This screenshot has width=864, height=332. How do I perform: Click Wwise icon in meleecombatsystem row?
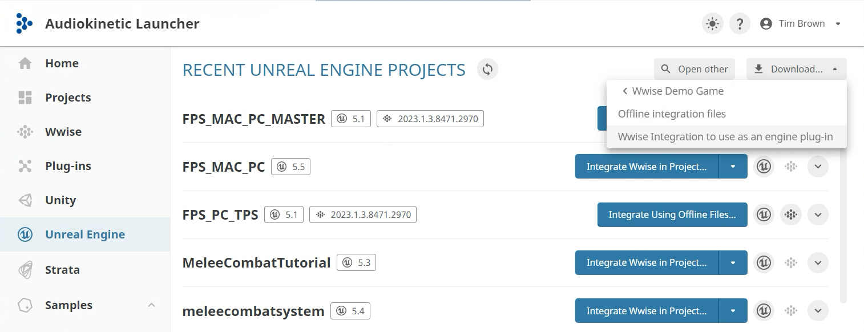tap(790, 311)
